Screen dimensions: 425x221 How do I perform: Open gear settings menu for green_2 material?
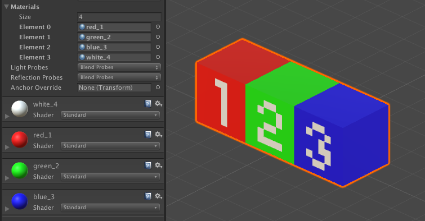[158, 165]
